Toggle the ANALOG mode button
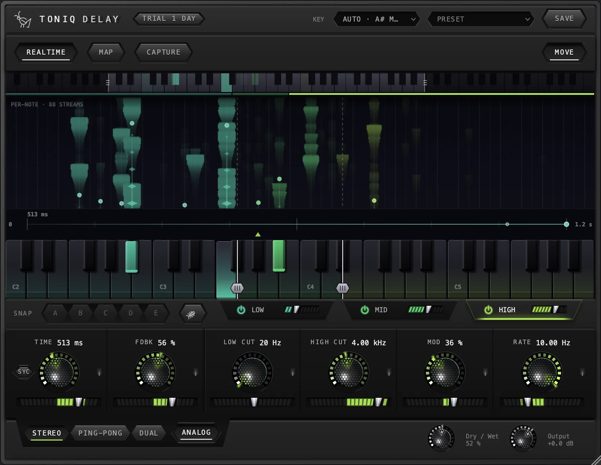601x465 pixels. tap(196, 433)
